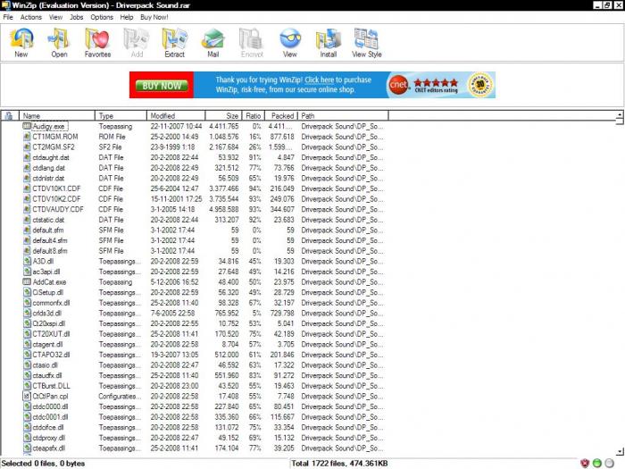Viewport: 625px width, 469px height.
Task: Open an archive with the Open icon
Action: [x=59, y=43]
